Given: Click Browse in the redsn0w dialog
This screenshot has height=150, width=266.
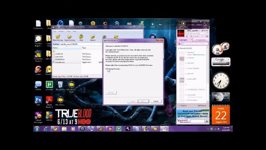Looking at the screenshot, I should point(111,92).
